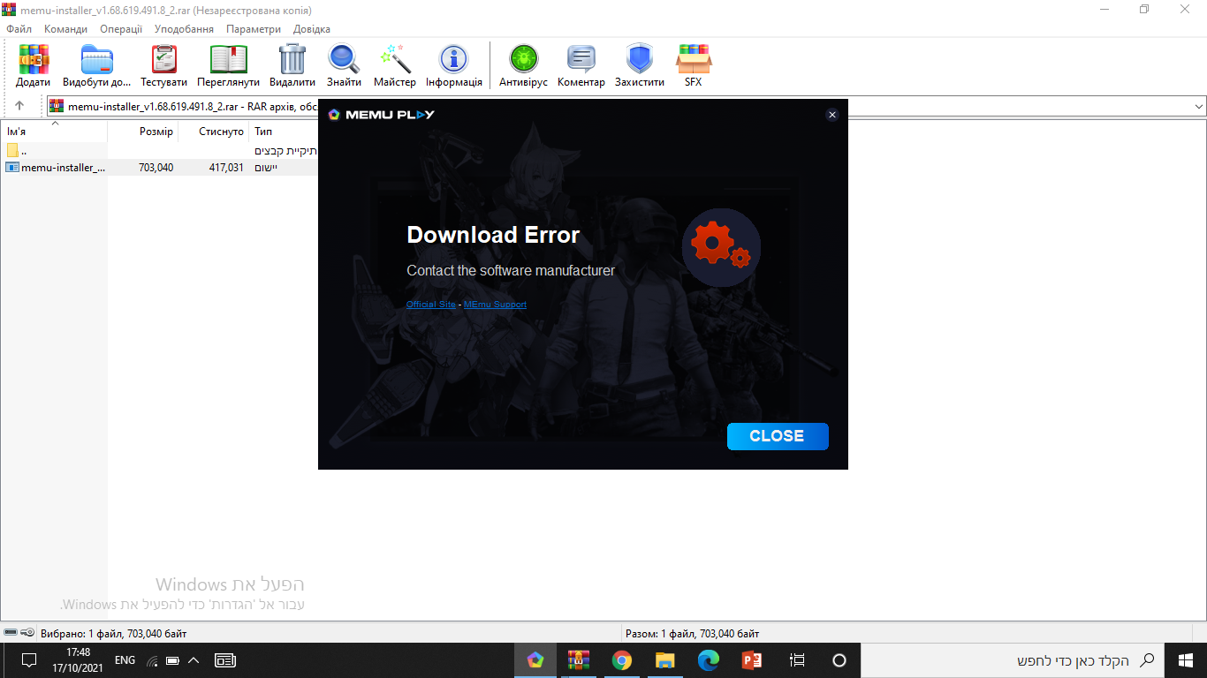The width and height of the screenshot is (1207, 678).
Task: Launch the Майстер (Wizard) wand icon
Action: click(394, 66)
